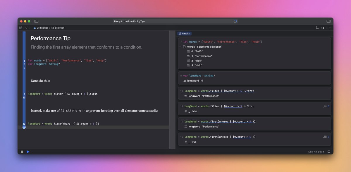
Task: Add a new editor using plus icon
Action: click(330, 28)
